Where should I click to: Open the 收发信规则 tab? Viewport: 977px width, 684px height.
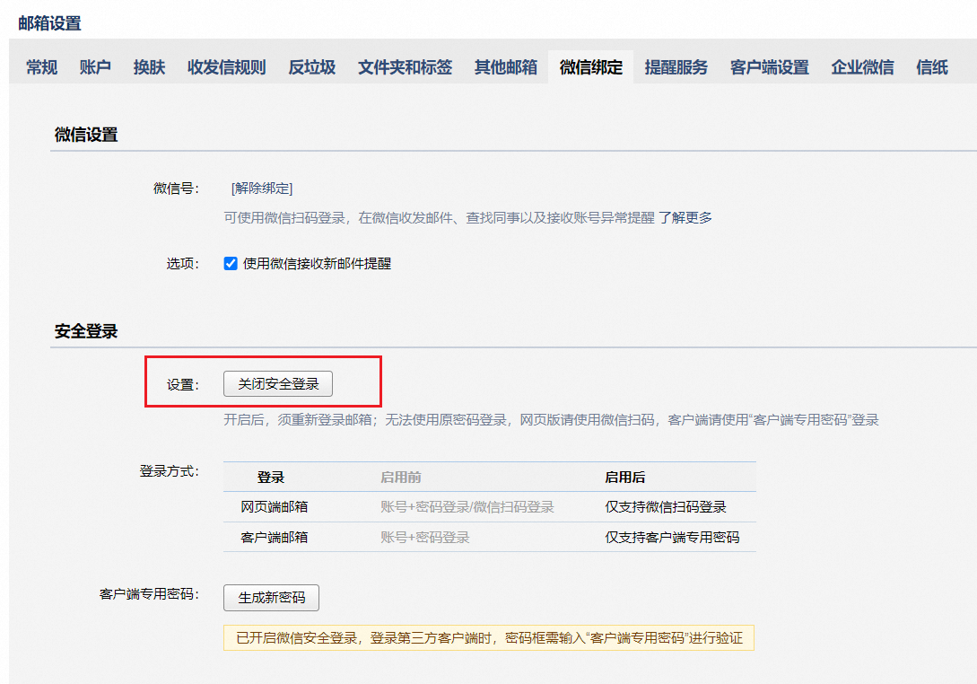[227, 66]
